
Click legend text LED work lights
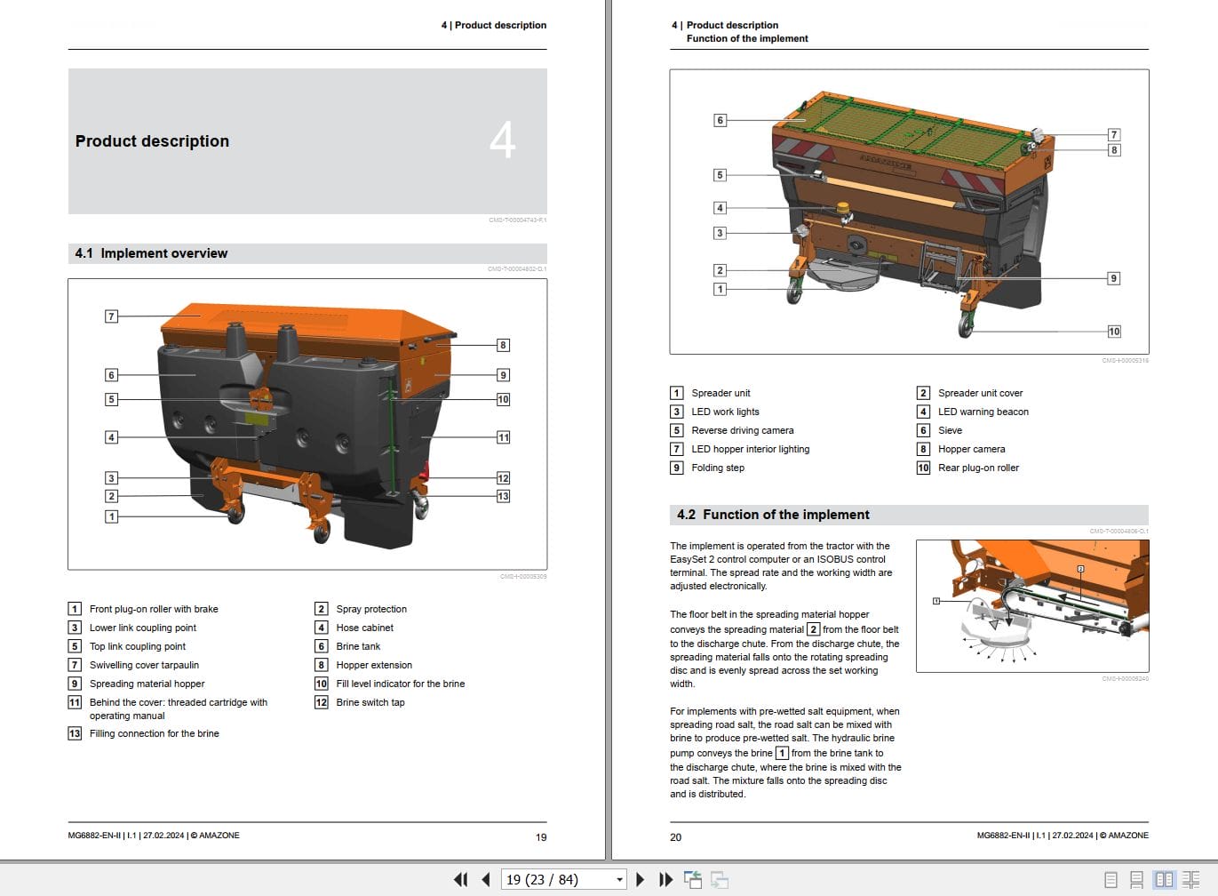pyautogui.click(x=725, y=412)
